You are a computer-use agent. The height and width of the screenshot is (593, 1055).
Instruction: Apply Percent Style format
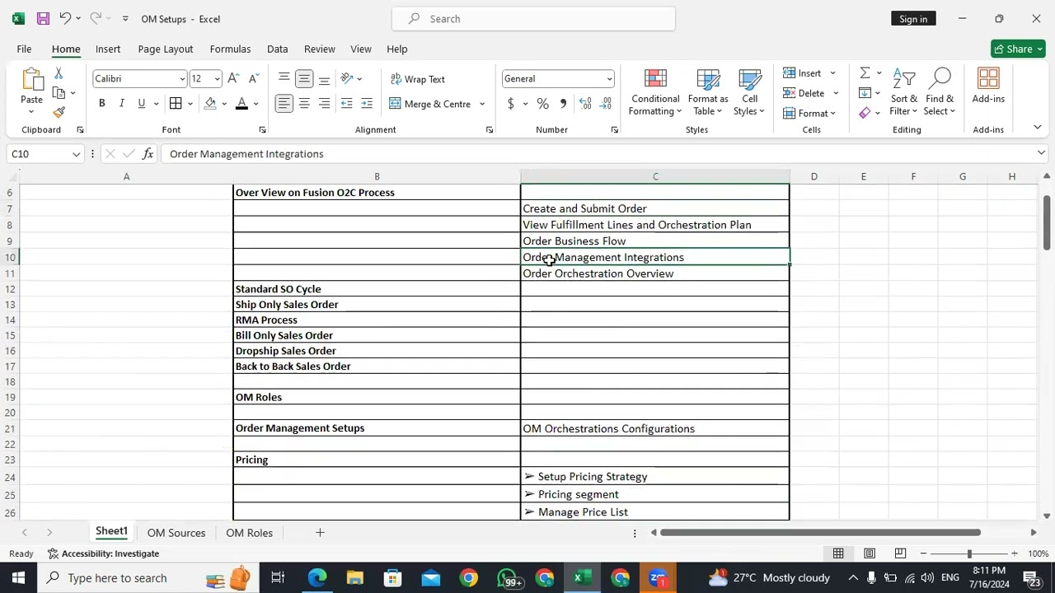tap(542, 104)
